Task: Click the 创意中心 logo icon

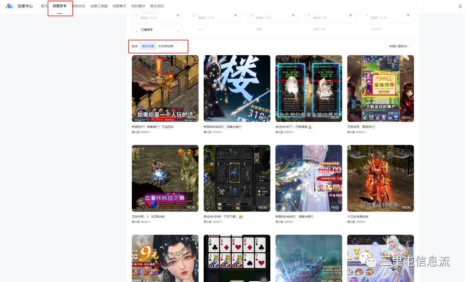Action: tap(9, 6)
